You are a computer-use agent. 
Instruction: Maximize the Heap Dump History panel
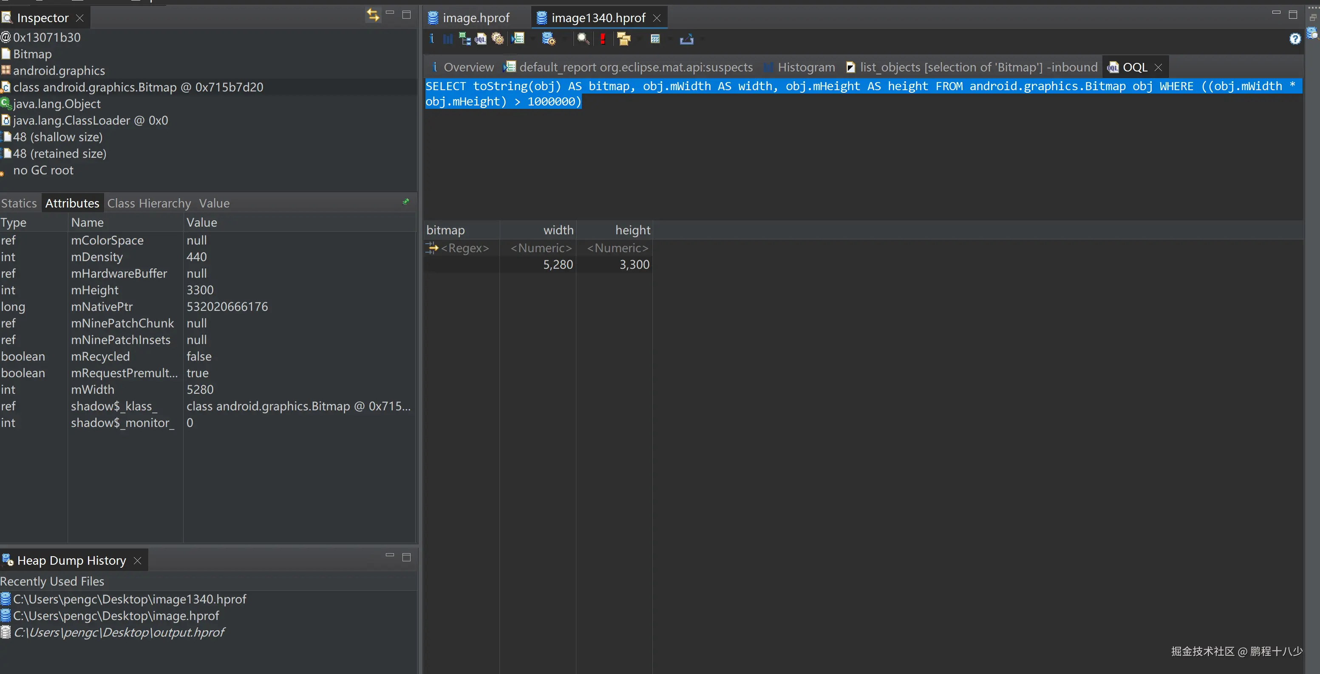tap(406, 557)
